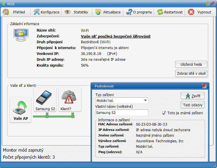Open the Přehled overview icon

(6, 12)
